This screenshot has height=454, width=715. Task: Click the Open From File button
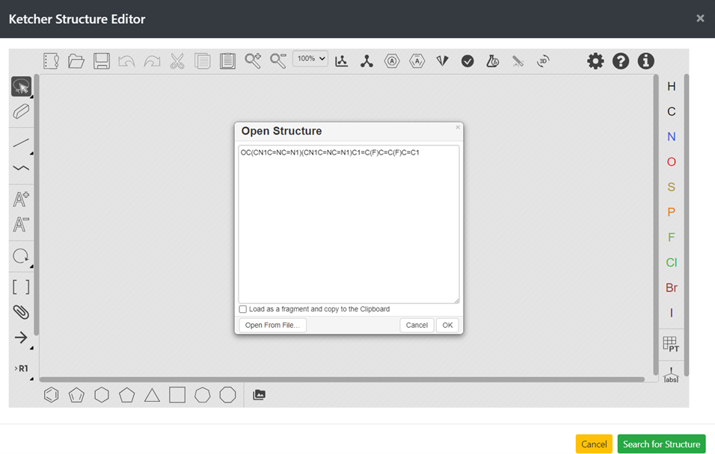(272, 326)
